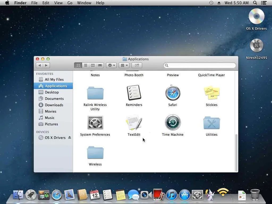Select the Safari app icon in Applications
The height and width of the screenshot is (204, 272).
point(173,93)
